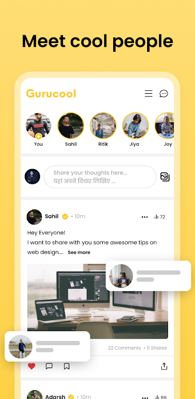Image resolution: width=195 pixels, height=399 pixels.
Task: Toggle the bookmark save icon
Action: [66, 366]
